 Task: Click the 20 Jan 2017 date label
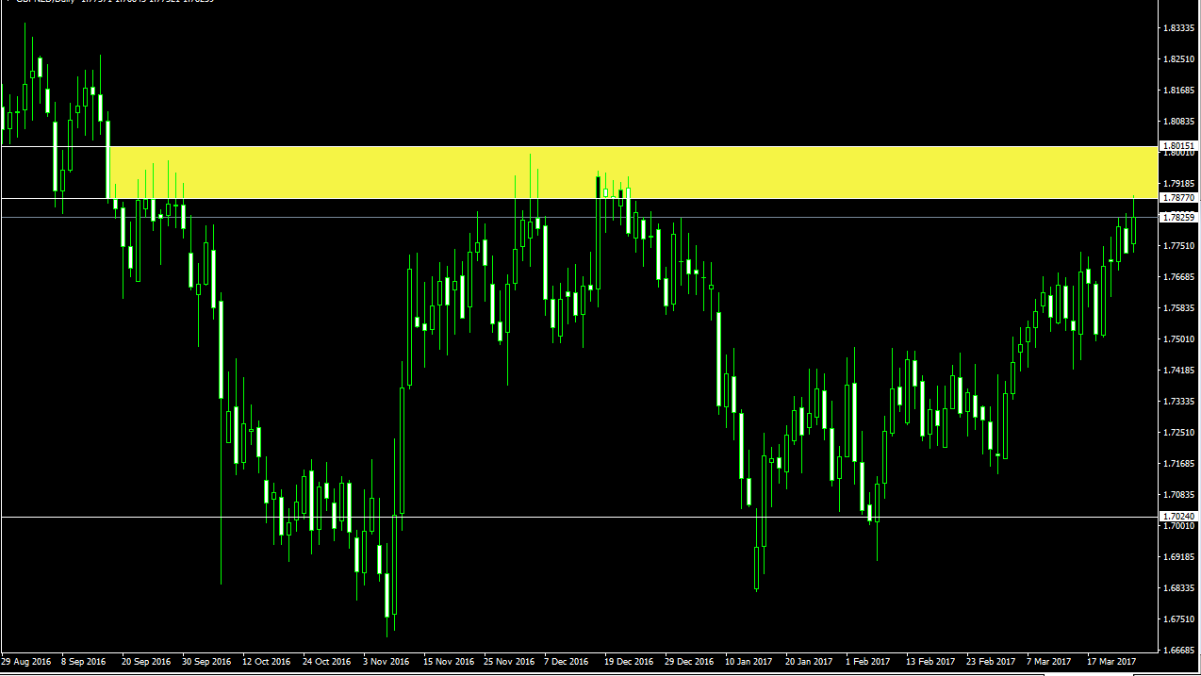point(810,662)
